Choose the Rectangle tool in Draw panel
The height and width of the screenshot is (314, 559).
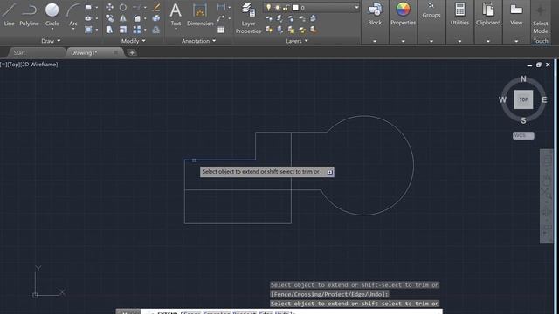(x=88, y=8)
